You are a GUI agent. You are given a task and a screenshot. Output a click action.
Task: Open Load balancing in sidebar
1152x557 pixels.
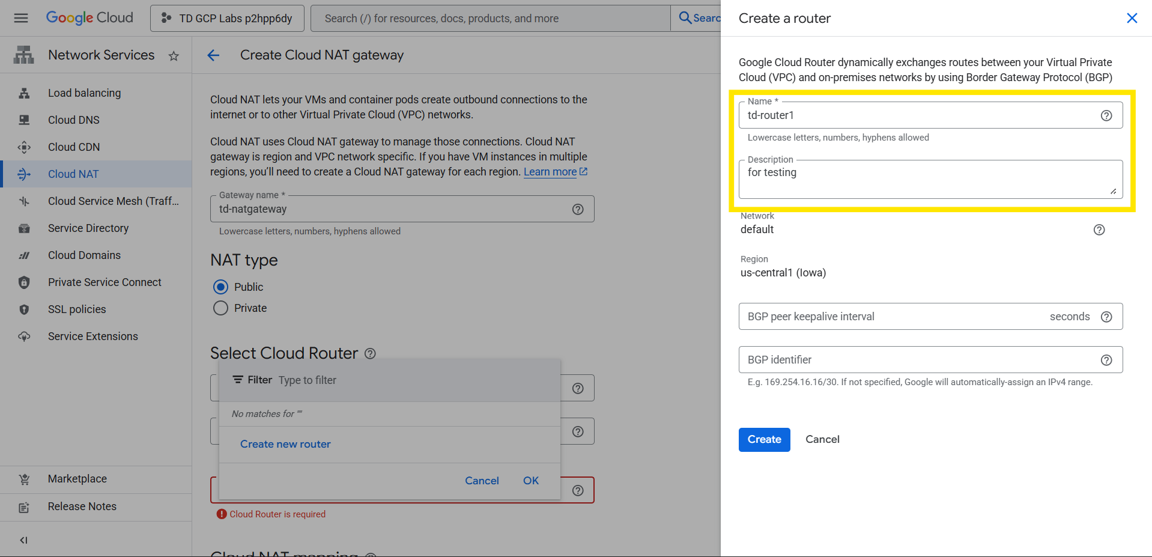pos(84,93)
